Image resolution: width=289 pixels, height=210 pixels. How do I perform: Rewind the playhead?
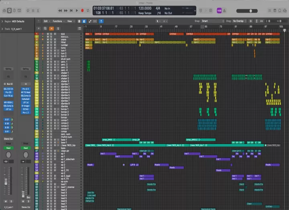pos(60,11)
